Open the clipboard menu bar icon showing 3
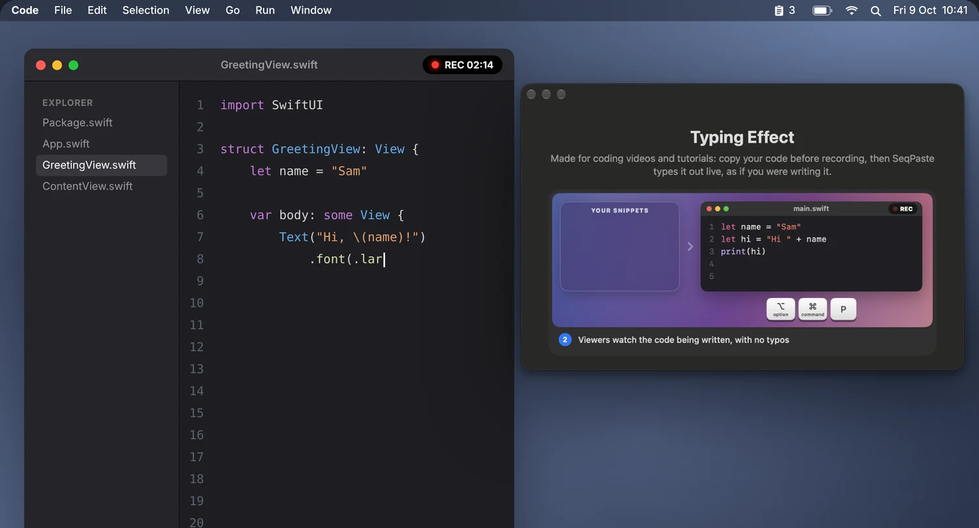The width and height of the screenshot is (979, 528). point(784,10)
